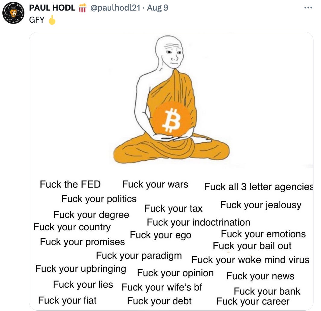Click the 'Fuck the FED' text in the meme

pyautogui.click(x=70, y=184)
